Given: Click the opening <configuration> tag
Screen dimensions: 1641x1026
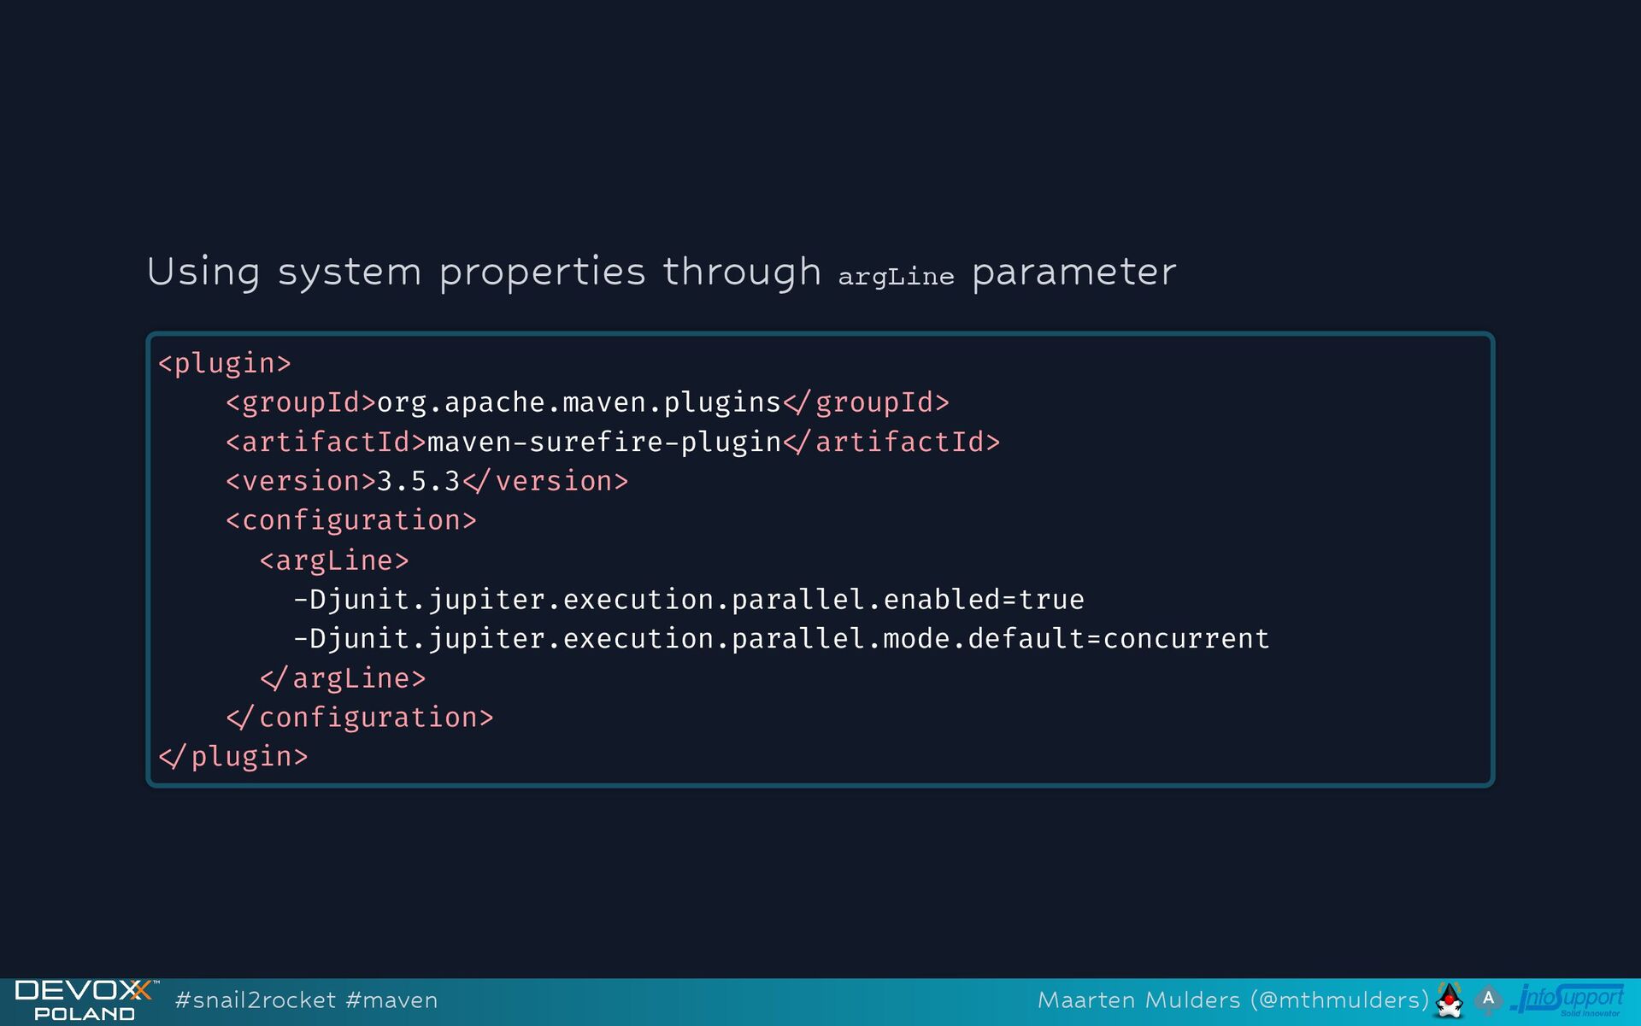Looking at the screenshot, I should 351,521.
